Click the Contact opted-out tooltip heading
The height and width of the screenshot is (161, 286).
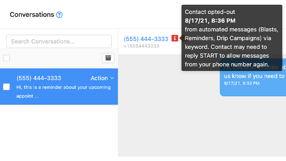(x=210, y=12)
